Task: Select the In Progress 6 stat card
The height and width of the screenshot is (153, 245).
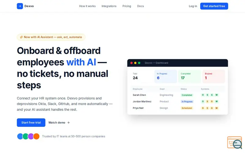Action: [166, 76]
